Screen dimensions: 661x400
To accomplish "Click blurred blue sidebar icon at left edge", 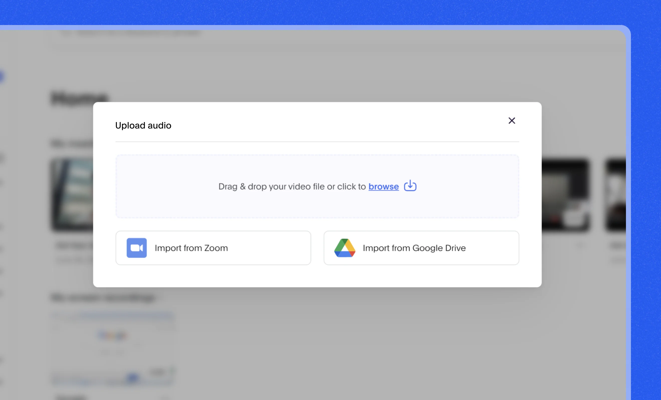I will pyautogui.click(x=1, y=76).
